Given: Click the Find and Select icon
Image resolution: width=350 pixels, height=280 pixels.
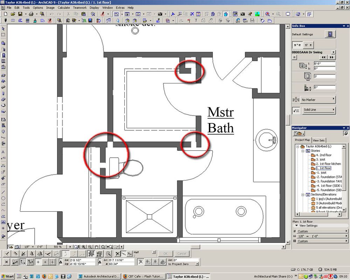Looking at the screenshot, I should tap(93, 14).
